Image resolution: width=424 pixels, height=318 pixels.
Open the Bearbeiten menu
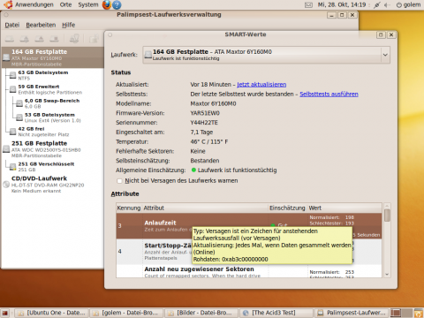click(41, 25)
